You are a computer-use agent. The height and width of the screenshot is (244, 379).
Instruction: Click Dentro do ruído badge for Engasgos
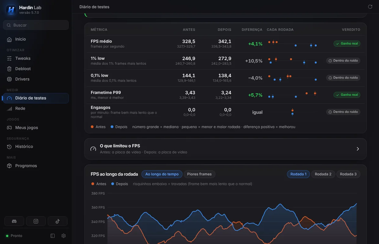[x=343, y=112]
